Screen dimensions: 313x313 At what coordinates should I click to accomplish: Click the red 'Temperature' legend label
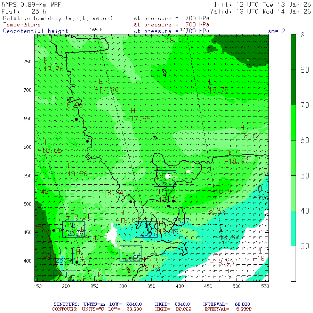click(x=22, y=25)
